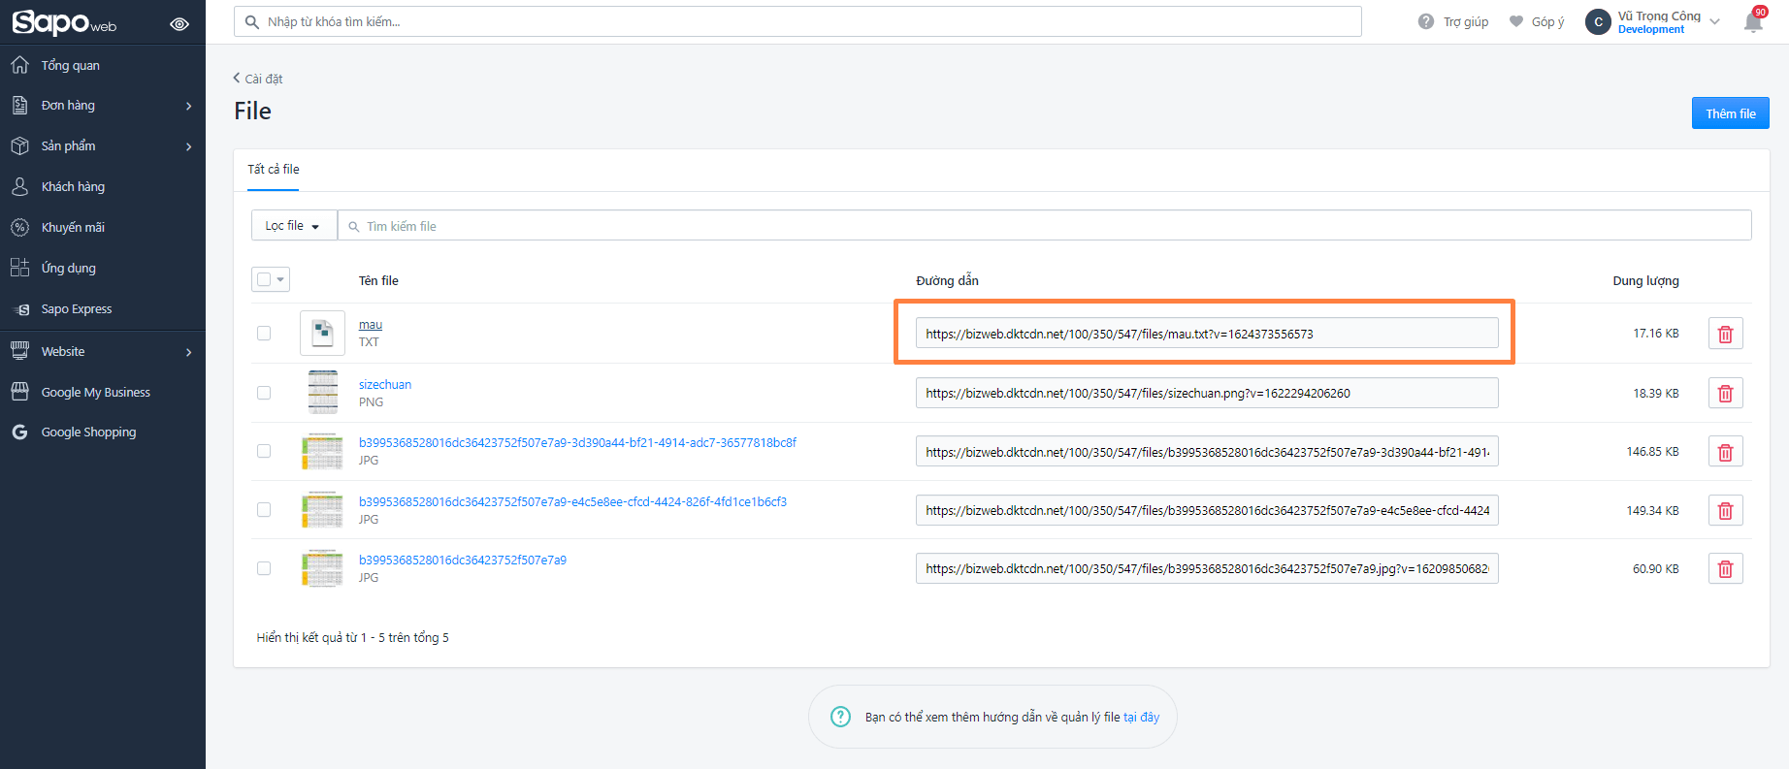Click the Trợ giúp help icon

[1426, 21]
